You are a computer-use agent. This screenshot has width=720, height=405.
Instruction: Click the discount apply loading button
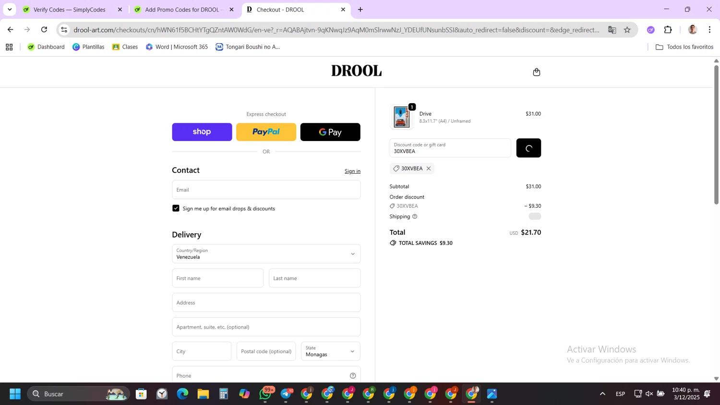528,148
